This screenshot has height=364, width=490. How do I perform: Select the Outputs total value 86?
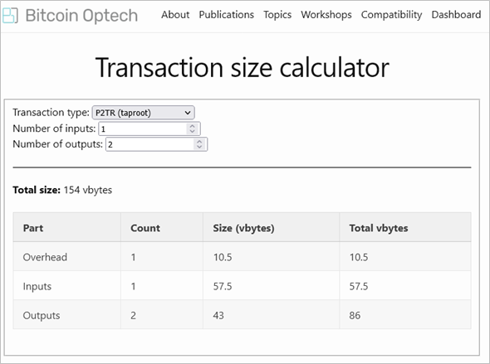click(x=355, y=315)
